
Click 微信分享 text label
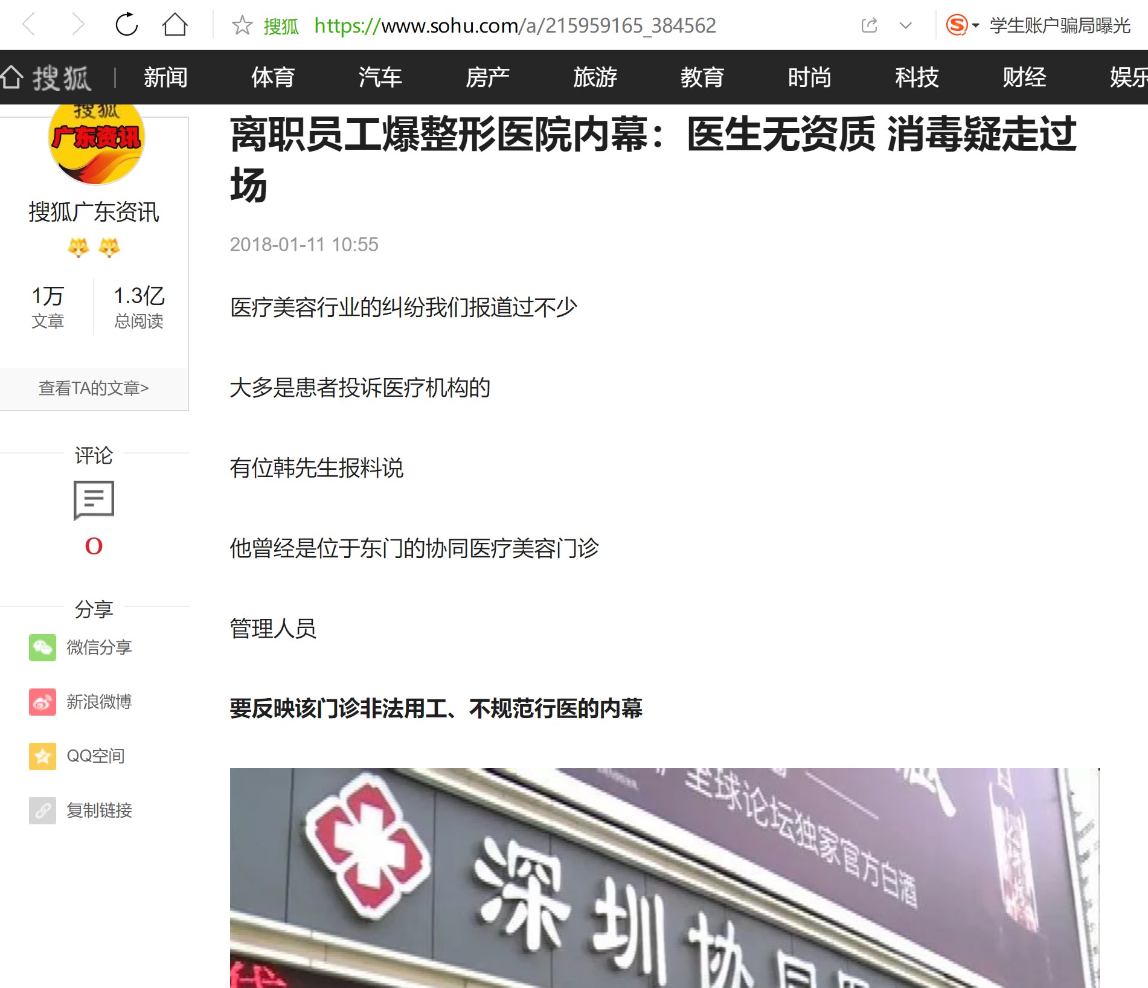pyautogui.click(x=99, y=647)
